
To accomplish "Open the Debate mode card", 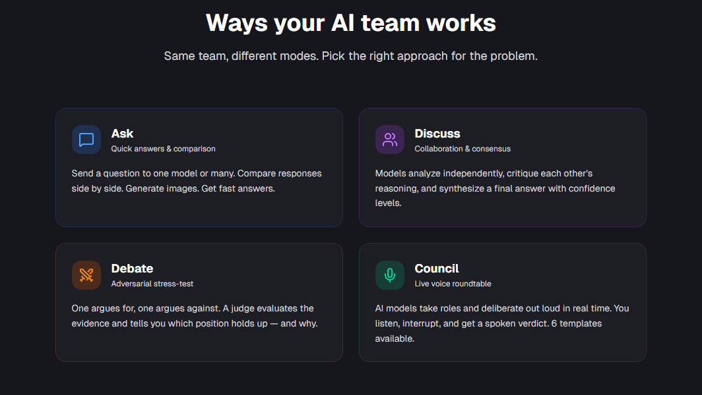I will [x=199, y=302].
